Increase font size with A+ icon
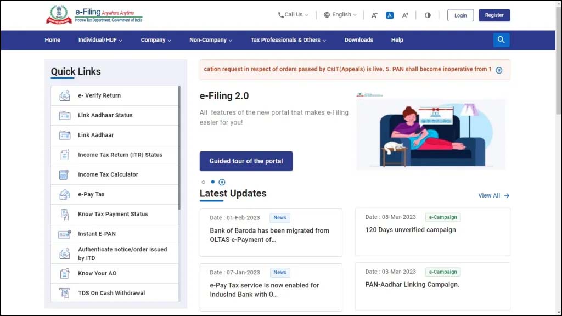This screenshot has height=316, width=562. tap(405, 15)
